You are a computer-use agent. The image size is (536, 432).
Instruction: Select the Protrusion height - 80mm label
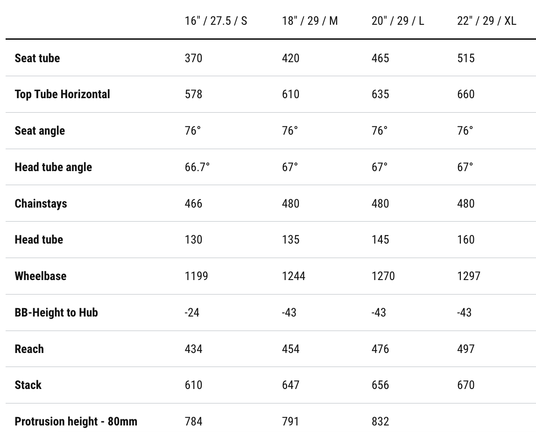pos(76,421)
